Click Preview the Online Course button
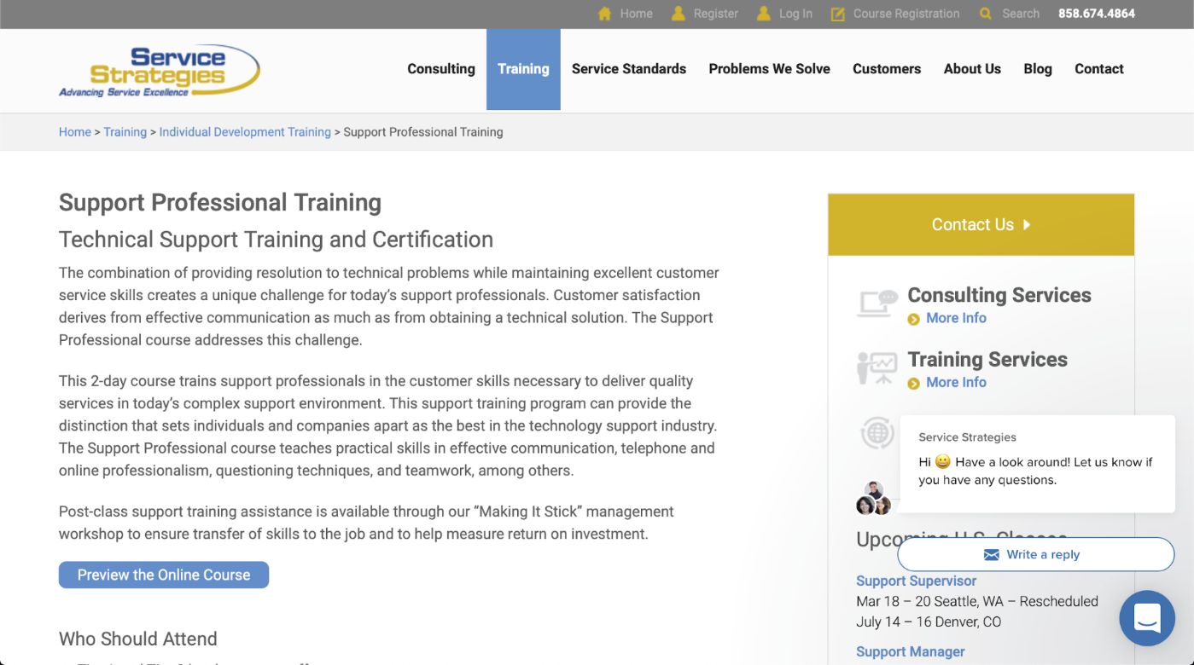1194x665 pixels. click(x=164, y=575)
